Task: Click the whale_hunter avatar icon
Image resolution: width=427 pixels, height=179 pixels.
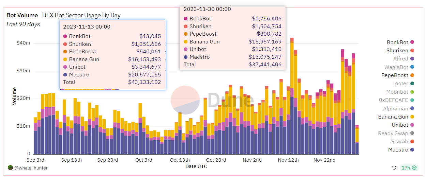Action: 10,168
